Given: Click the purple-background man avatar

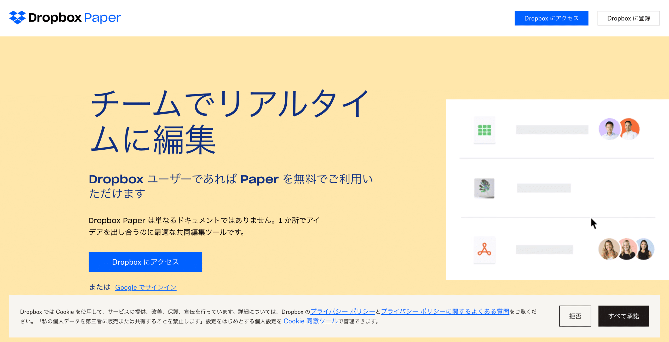Looking at the screenshot, I should point(609,129).
